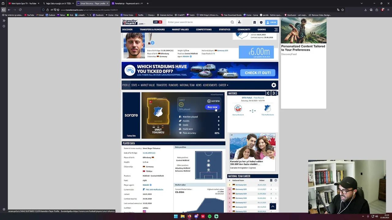This screenshot has width=392, height=220.
Task: Switch to the Mert Aydın Spor TV YouTube tab
Action: (x=24, y=3)
